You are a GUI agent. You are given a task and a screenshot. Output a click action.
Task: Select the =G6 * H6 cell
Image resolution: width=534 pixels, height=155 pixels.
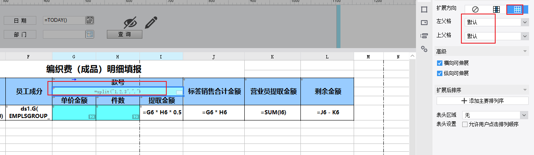[x=214, y=113]
